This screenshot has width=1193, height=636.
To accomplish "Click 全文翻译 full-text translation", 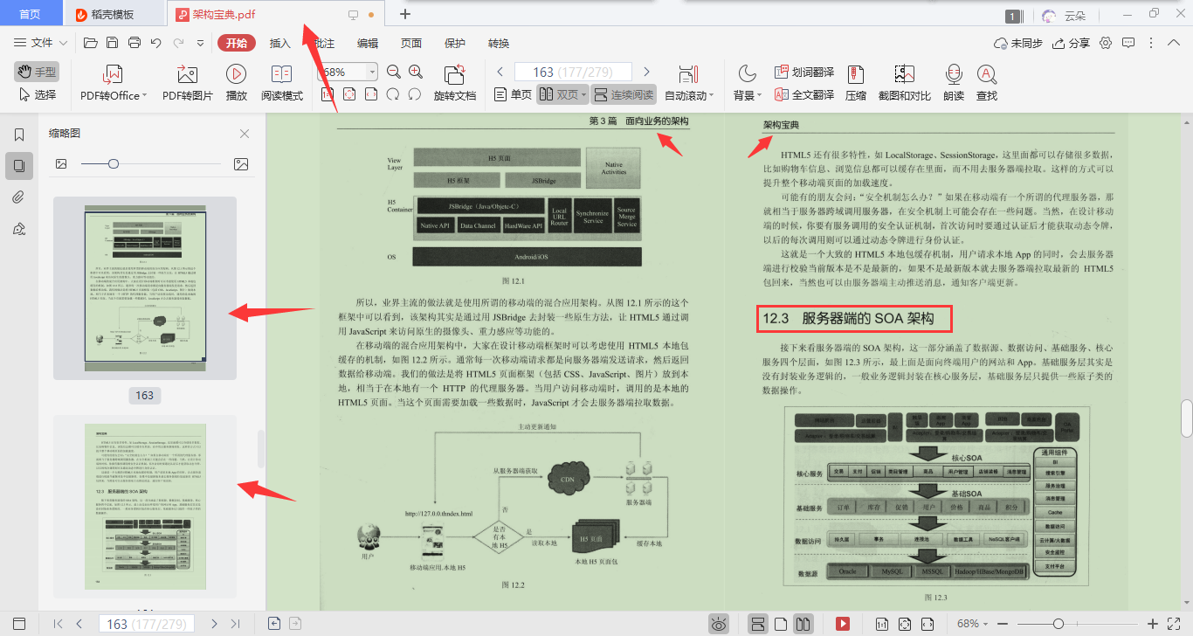I will (804, 95).
